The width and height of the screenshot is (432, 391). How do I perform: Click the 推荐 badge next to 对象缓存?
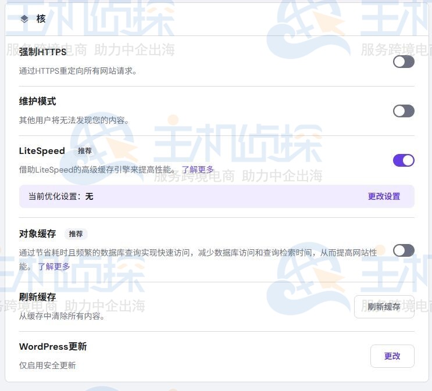pyautogui.click(x=76, y=234)
